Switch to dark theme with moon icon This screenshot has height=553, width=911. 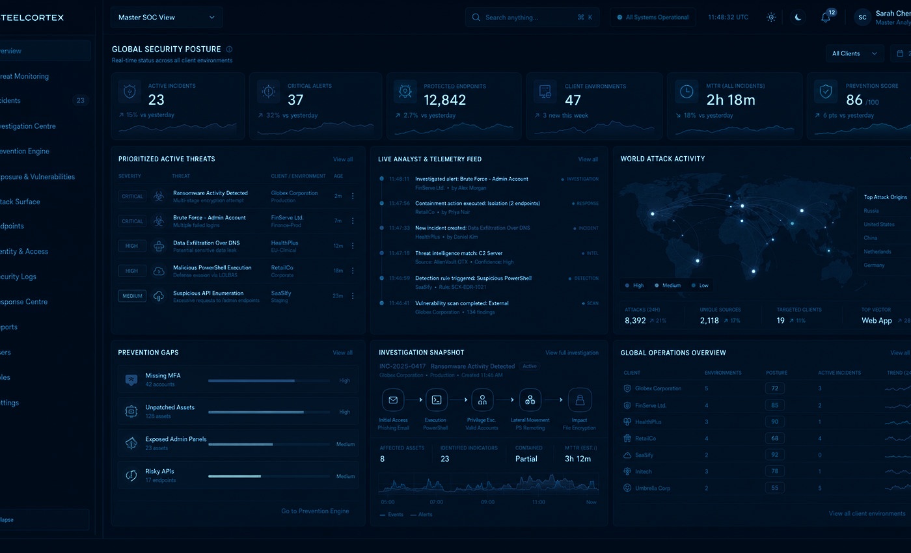(x=798, y=18)
